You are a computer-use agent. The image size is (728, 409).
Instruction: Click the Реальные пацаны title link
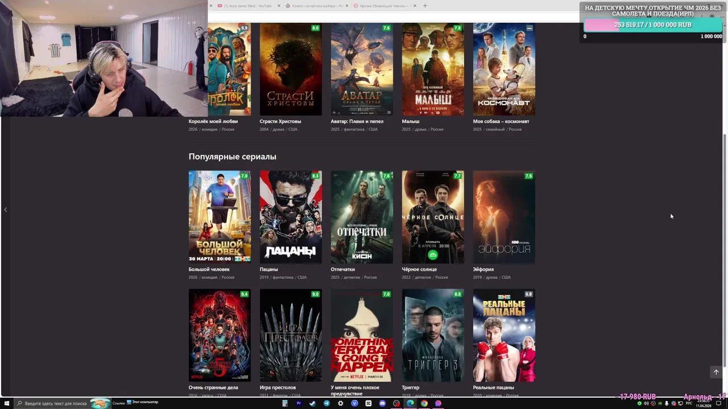494,387
